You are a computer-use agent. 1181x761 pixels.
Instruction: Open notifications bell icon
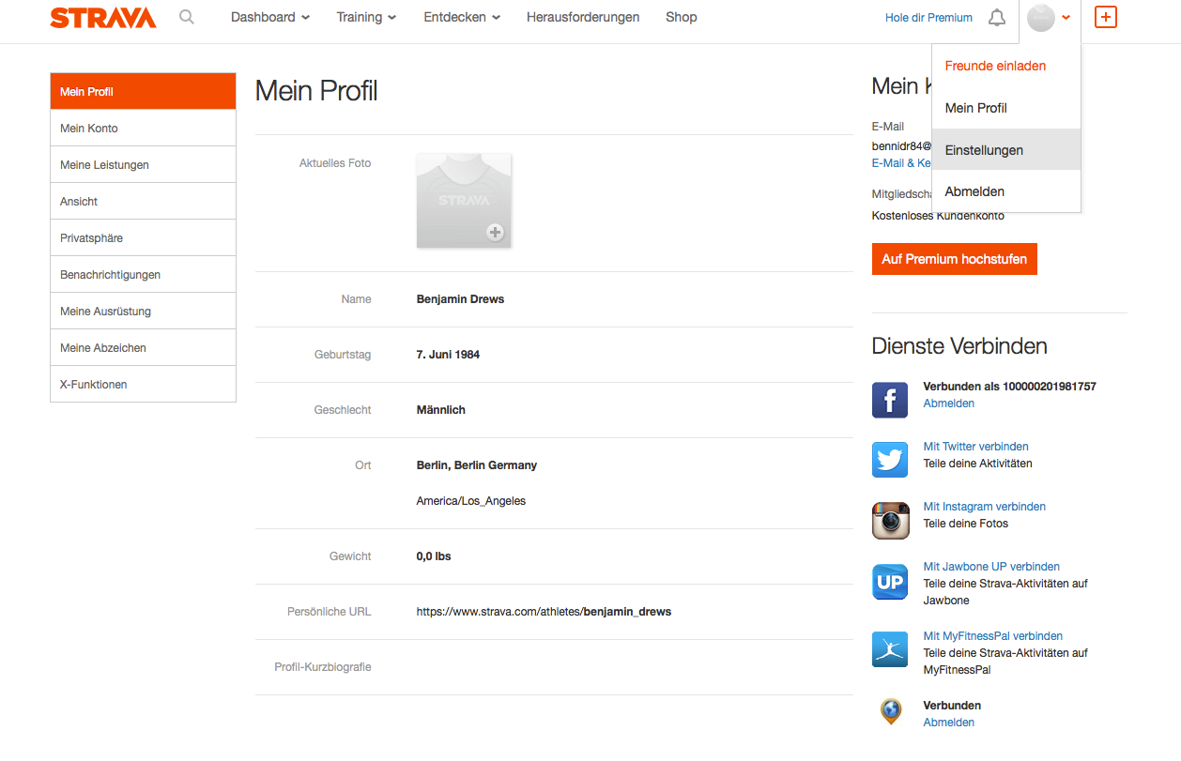pyautogui.click(x=997, y=18)
